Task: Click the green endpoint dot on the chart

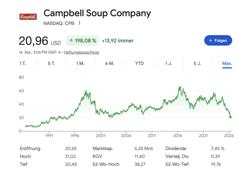Action: click(230, 117)
